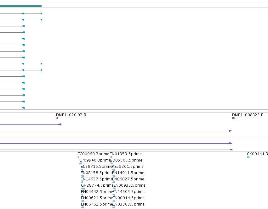Image resolution: width=268 pixels, height=209 pixels.
Task: Click the EN03363.5prime label
Action: (x=128, y=204)
